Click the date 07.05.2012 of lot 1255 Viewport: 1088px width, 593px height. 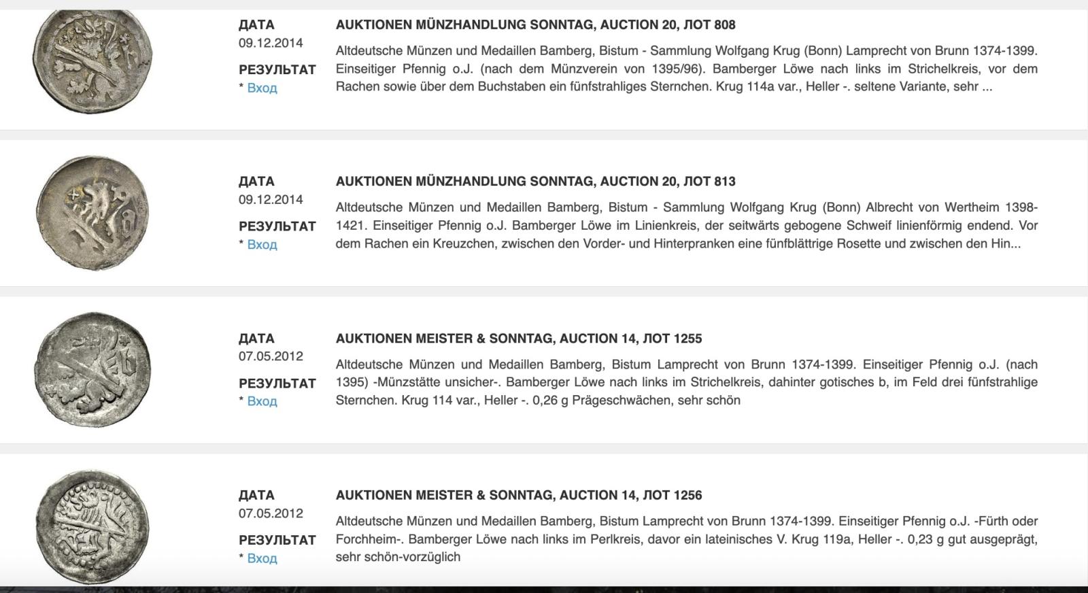pos(271,356)
